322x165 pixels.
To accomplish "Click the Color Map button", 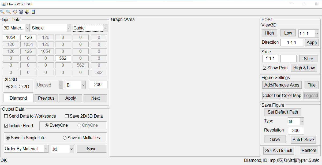I will (291, 96).
